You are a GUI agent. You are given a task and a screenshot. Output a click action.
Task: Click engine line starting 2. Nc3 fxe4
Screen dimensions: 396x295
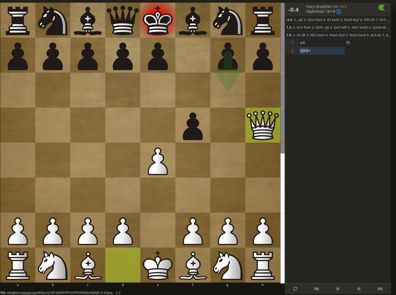338,28
